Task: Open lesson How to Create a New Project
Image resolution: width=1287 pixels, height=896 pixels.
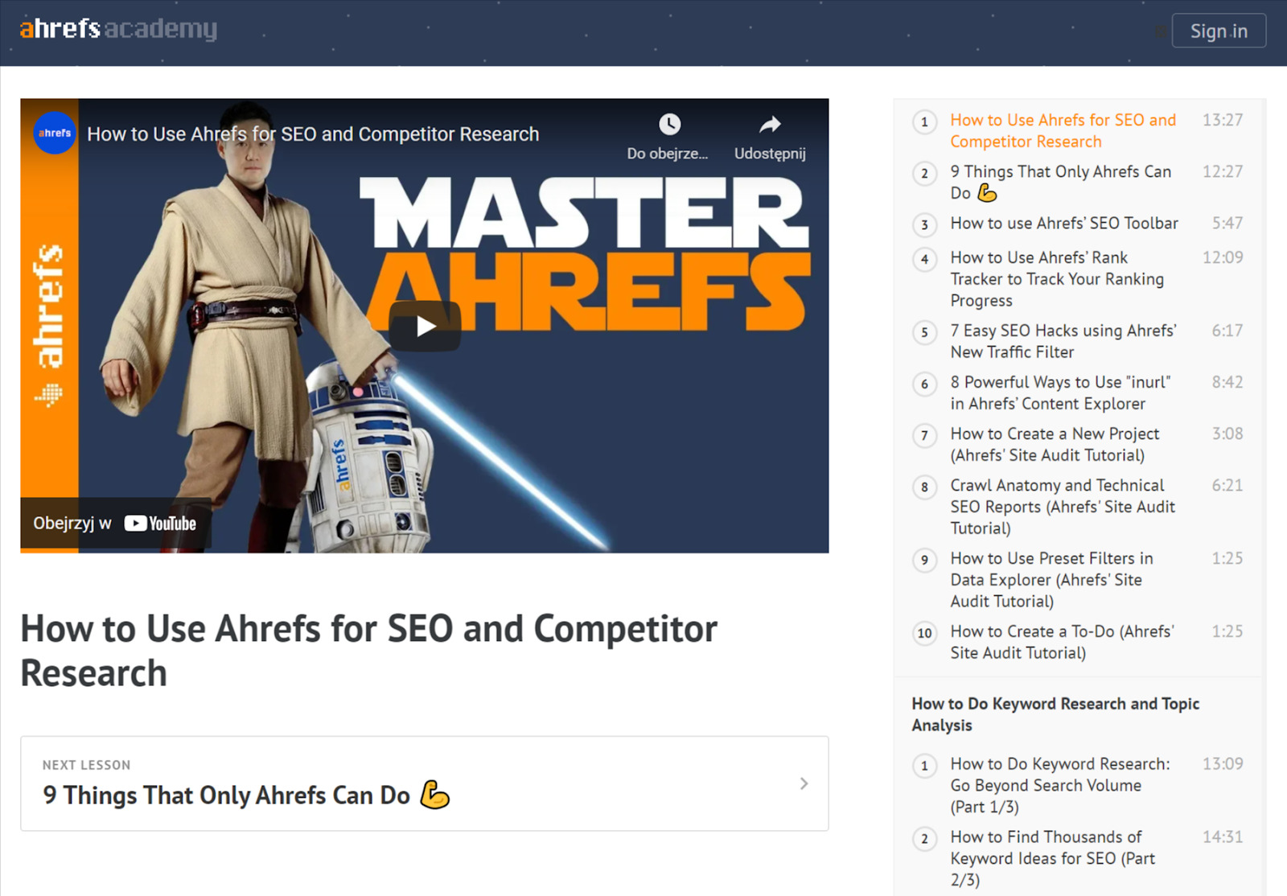Action: coord(1055,444)
